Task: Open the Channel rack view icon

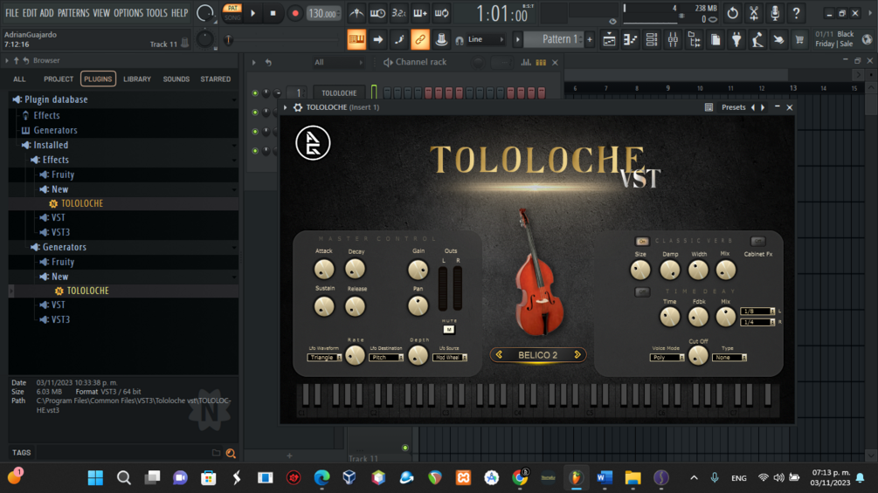Action: point(652,39)
